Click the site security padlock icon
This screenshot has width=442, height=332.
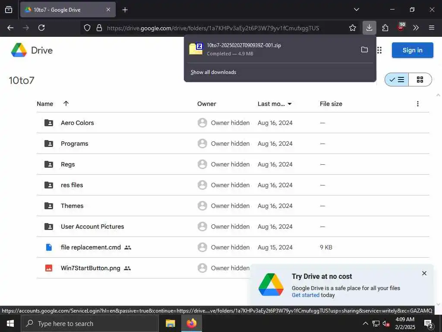click(99, 28)
